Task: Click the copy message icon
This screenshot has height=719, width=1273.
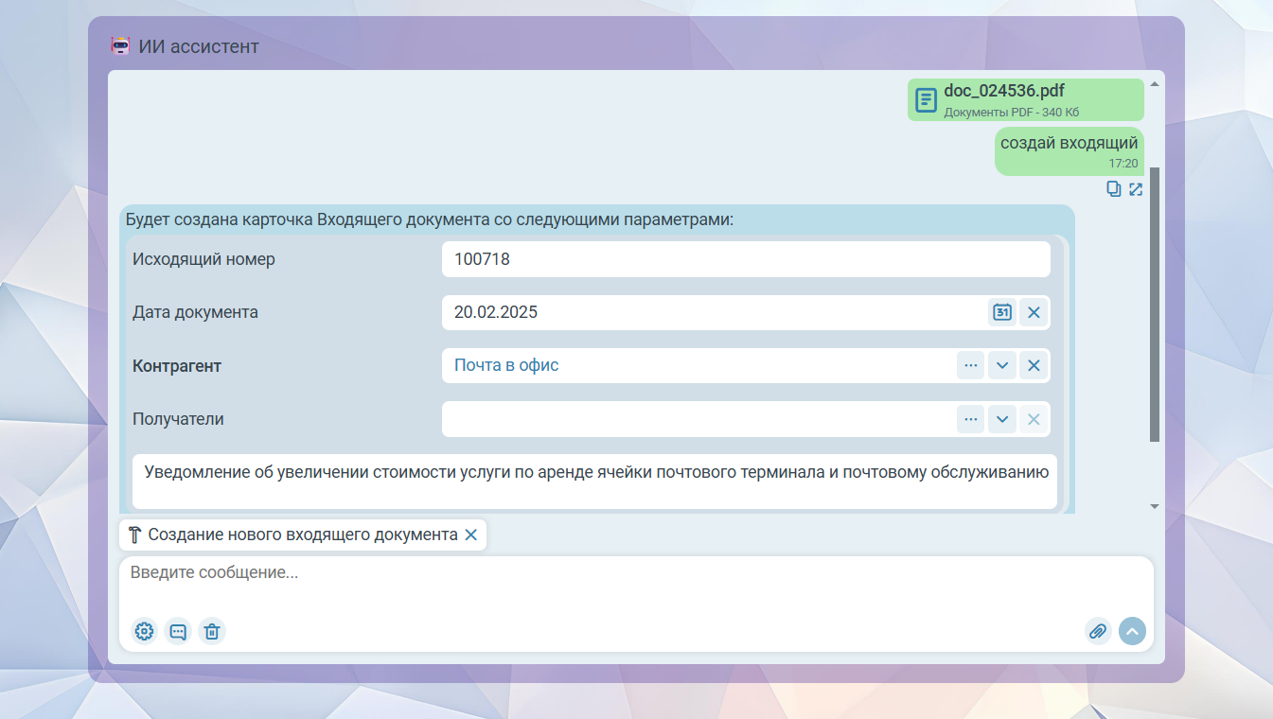Action: pos(1114,189)
